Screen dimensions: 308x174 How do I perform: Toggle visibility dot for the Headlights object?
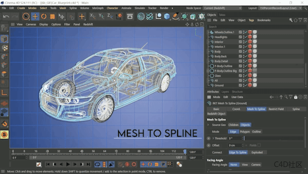pyautogui.click(x=243, y=37)
